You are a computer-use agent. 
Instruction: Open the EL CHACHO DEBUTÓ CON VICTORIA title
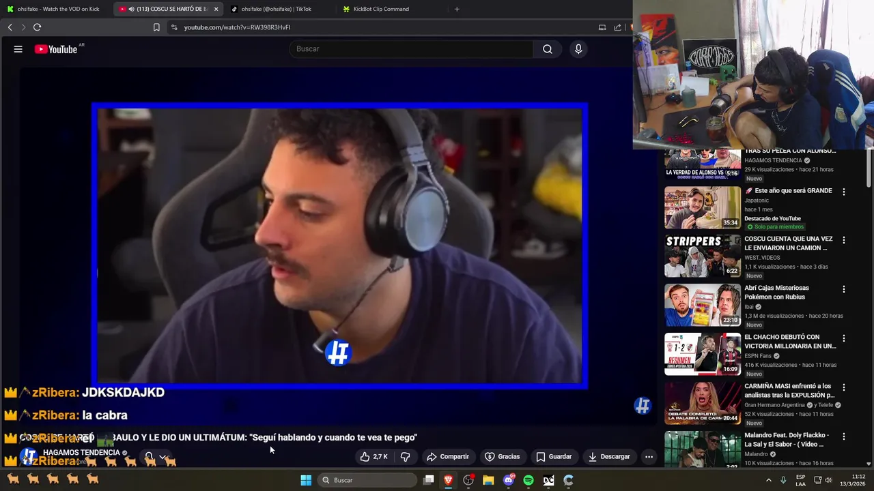click(x=790, y=342)
